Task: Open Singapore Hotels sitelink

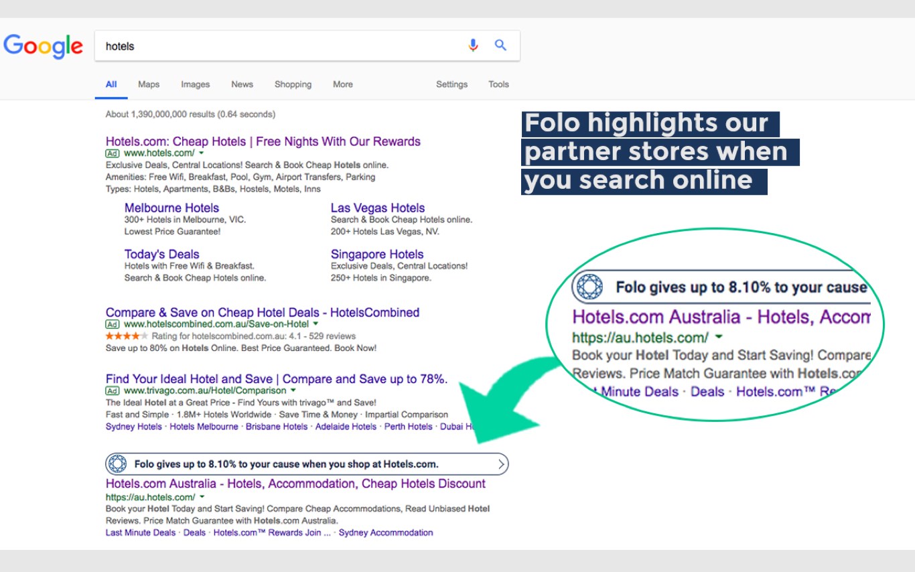Action: point(377,254)
